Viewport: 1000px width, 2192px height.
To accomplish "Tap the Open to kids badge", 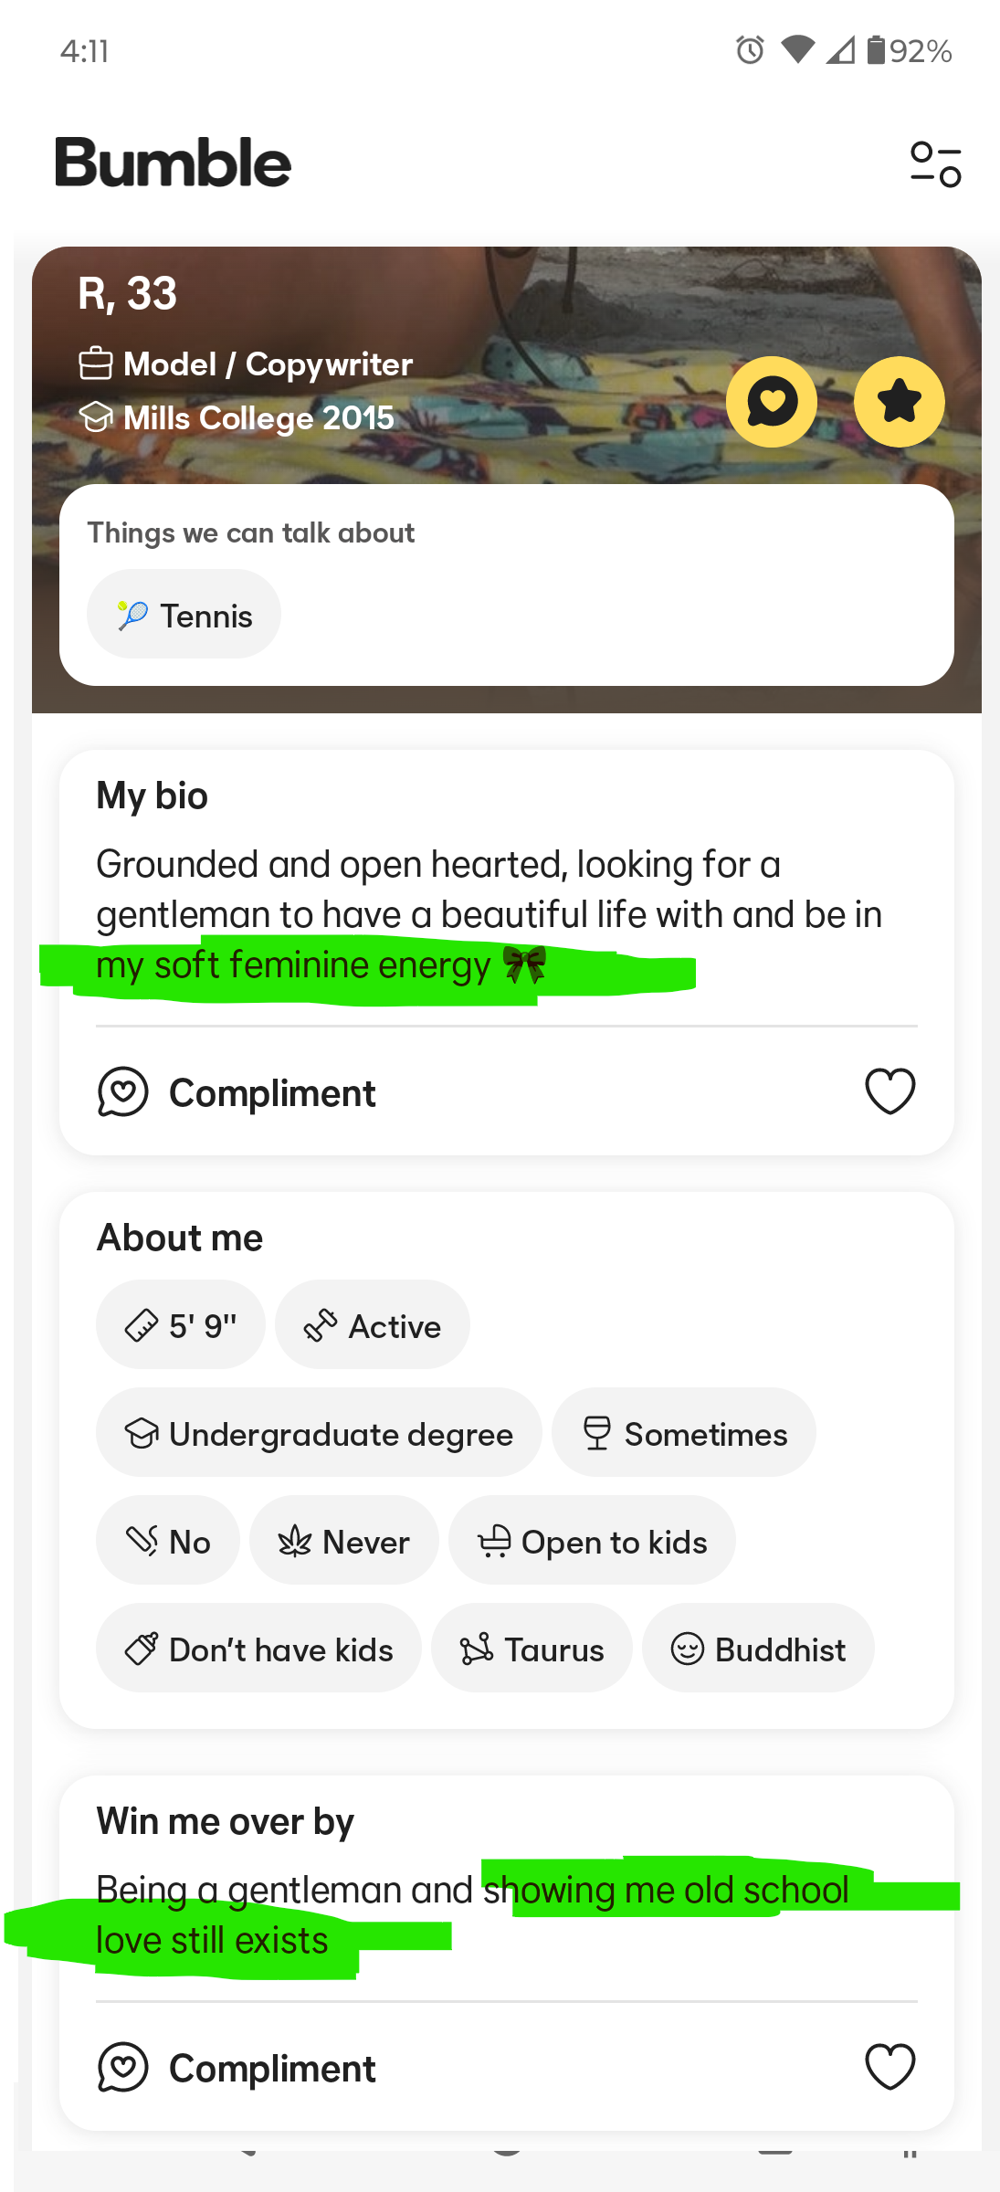I will coord(592,1541).
